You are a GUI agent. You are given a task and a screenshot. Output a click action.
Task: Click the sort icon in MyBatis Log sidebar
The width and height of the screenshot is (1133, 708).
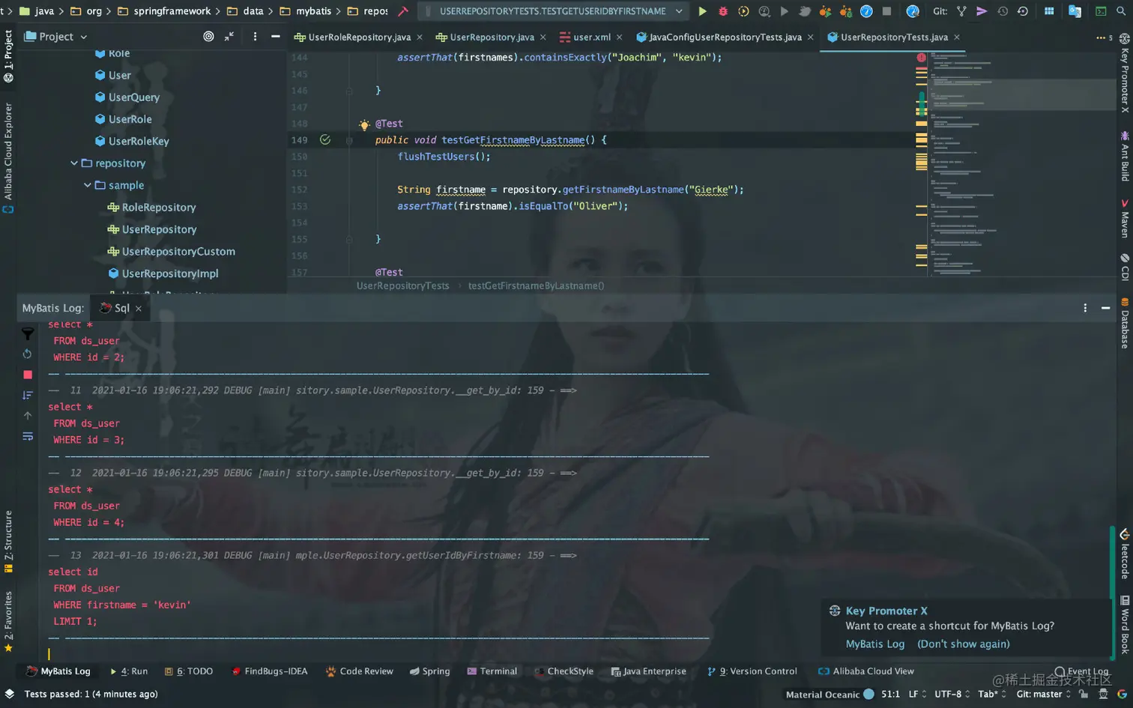(28, 395)
